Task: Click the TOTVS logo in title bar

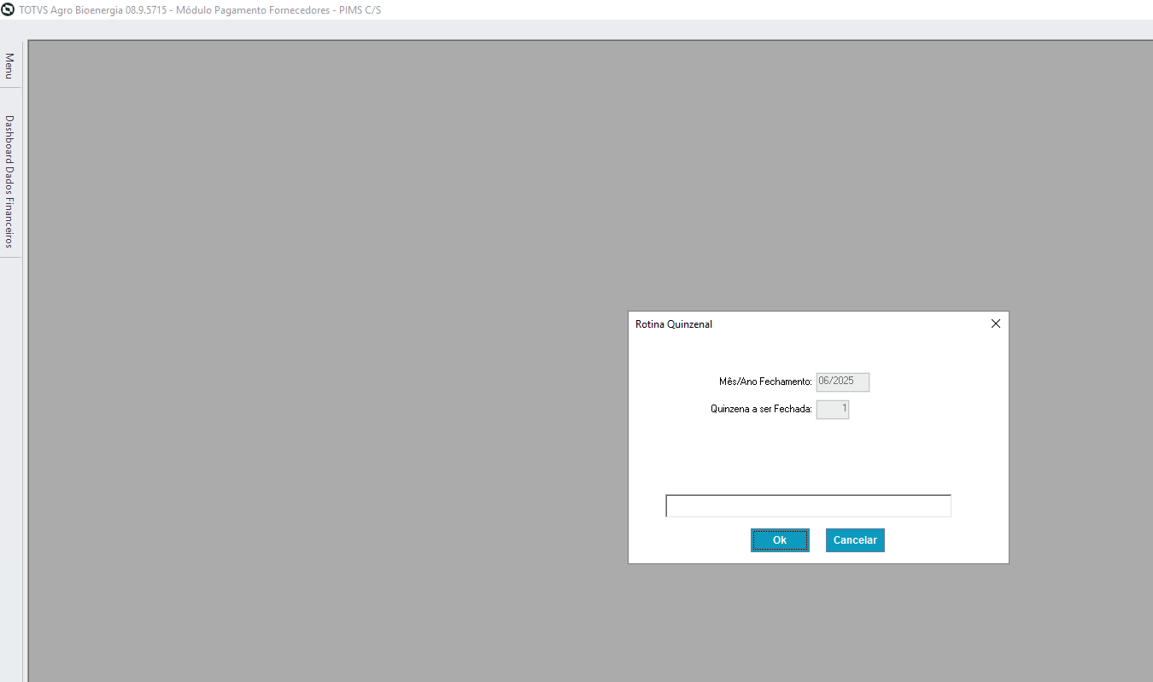Action: click(x=9, y=9)
